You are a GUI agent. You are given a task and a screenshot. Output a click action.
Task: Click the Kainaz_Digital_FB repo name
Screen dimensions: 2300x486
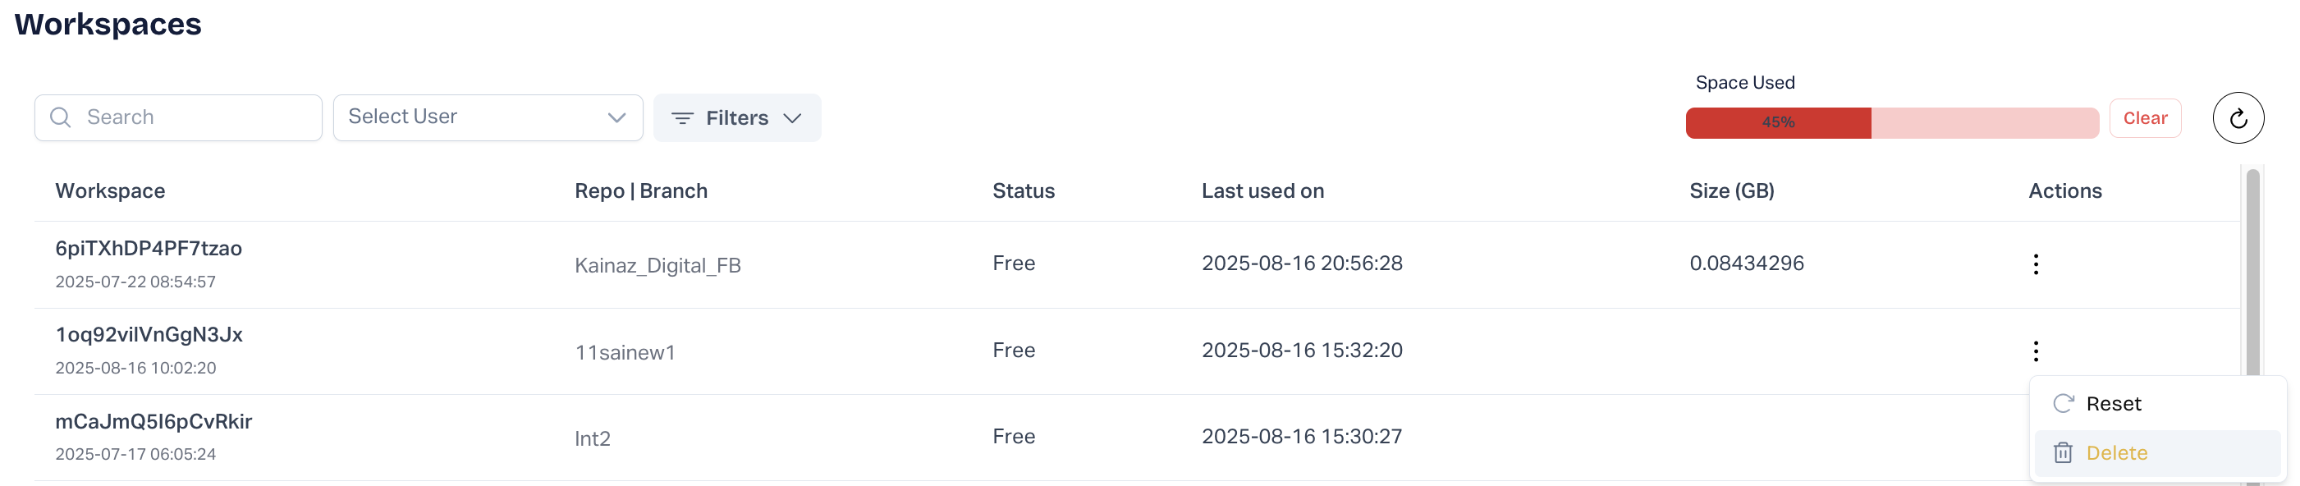click(x=657, y=265)
